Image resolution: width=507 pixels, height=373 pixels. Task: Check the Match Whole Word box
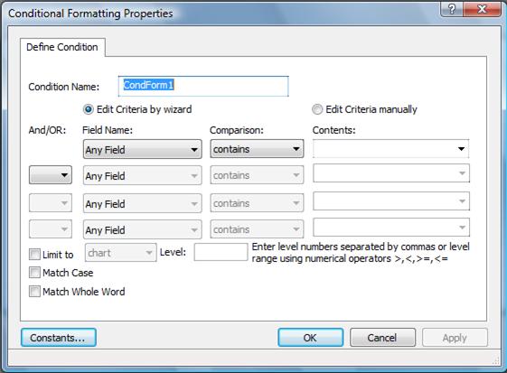34,291
